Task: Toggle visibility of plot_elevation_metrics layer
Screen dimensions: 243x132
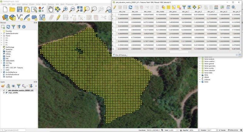Action: click(4, 90)
